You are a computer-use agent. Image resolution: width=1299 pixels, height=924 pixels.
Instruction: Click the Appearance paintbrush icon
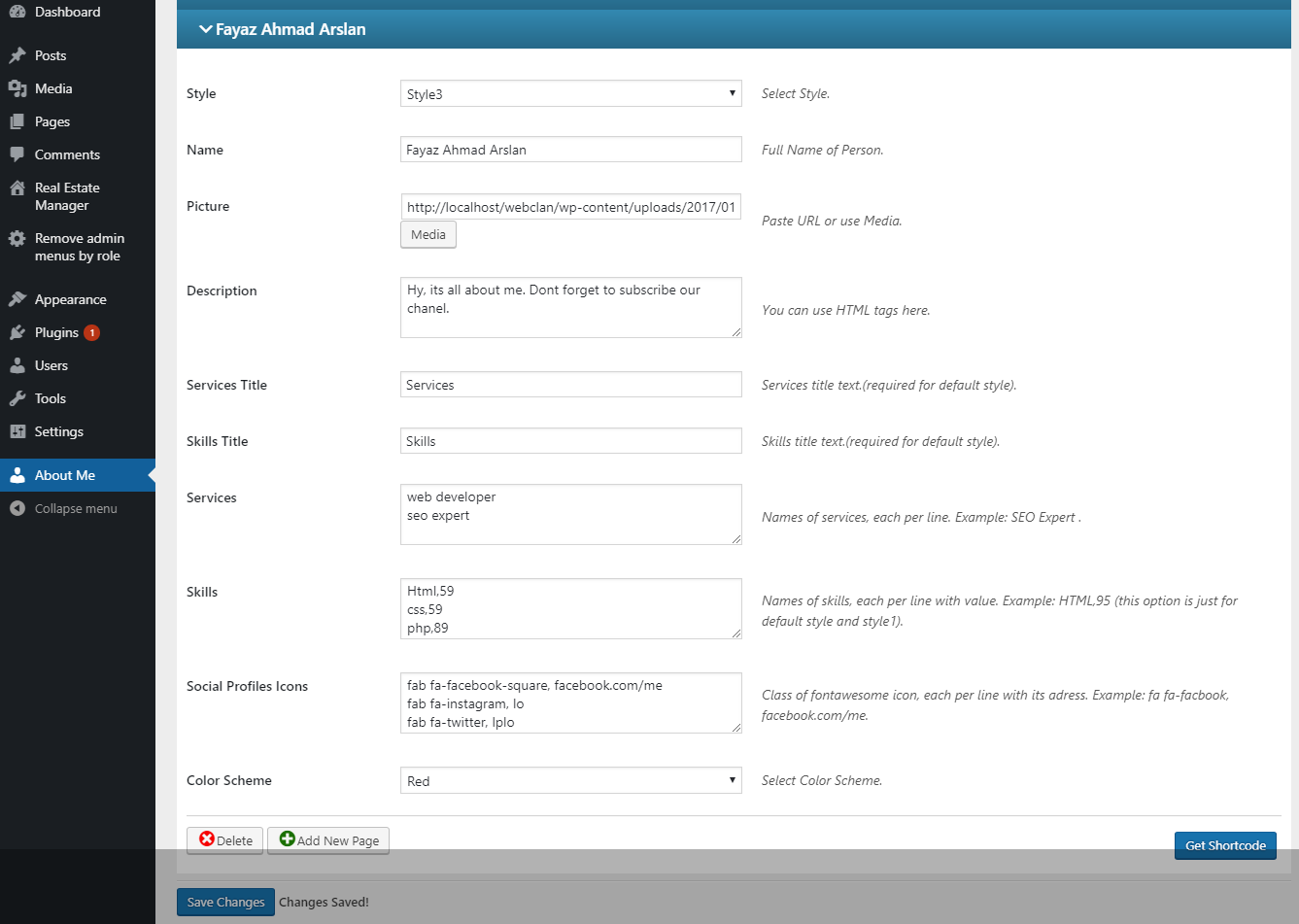17,299
